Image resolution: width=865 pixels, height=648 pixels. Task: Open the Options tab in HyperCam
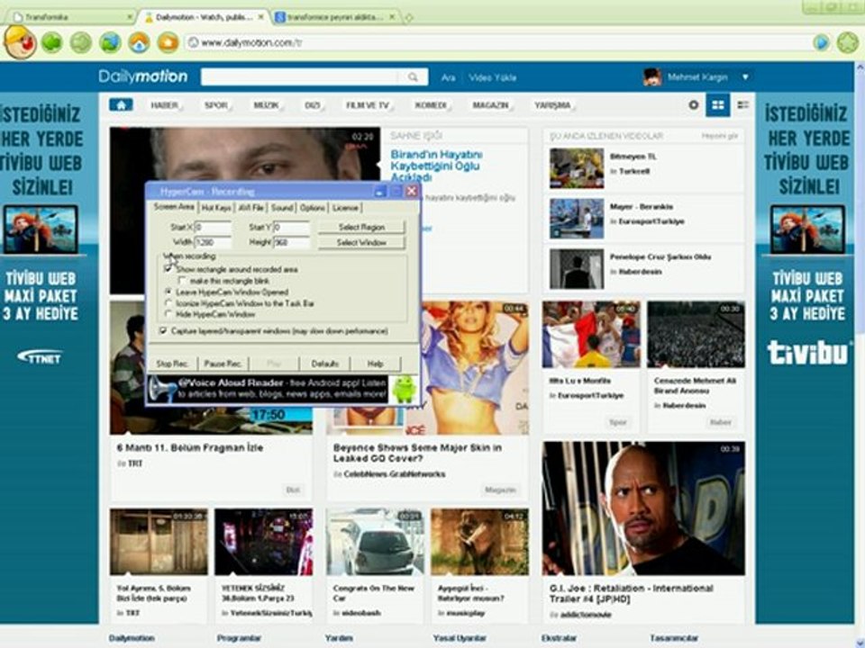click(x=313, y=208)
